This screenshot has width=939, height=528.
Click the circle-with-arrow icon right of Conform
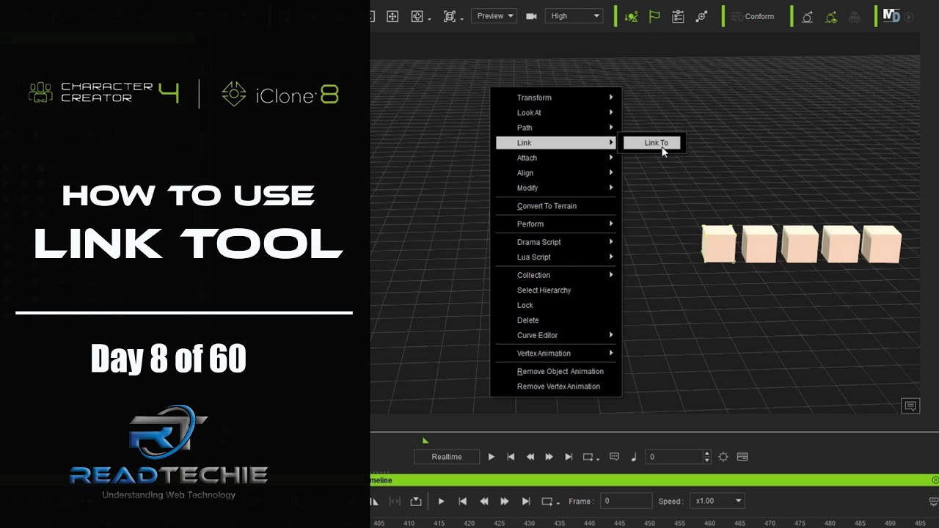tap(807, 16)
